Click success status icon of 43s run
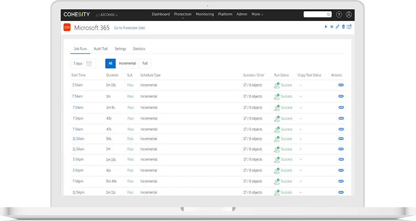This screenshot has width=416, height=221. click(277, 118)
